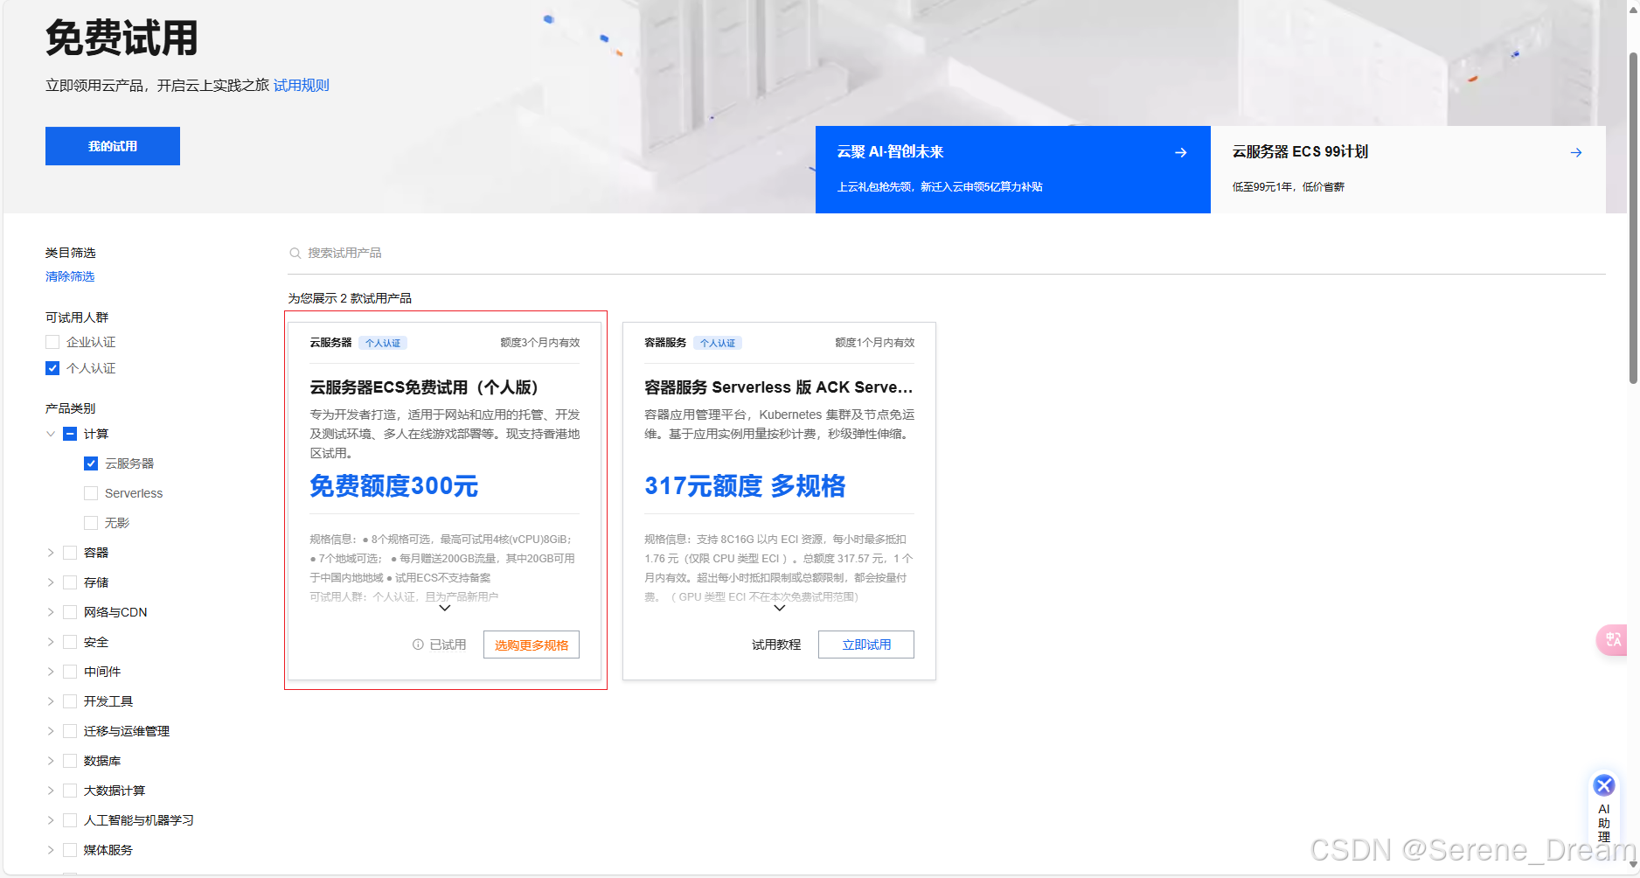Click the 云聚 AI·智创未来 banner title
This screenshot has width=1640, height=878.
coord(890,152)
